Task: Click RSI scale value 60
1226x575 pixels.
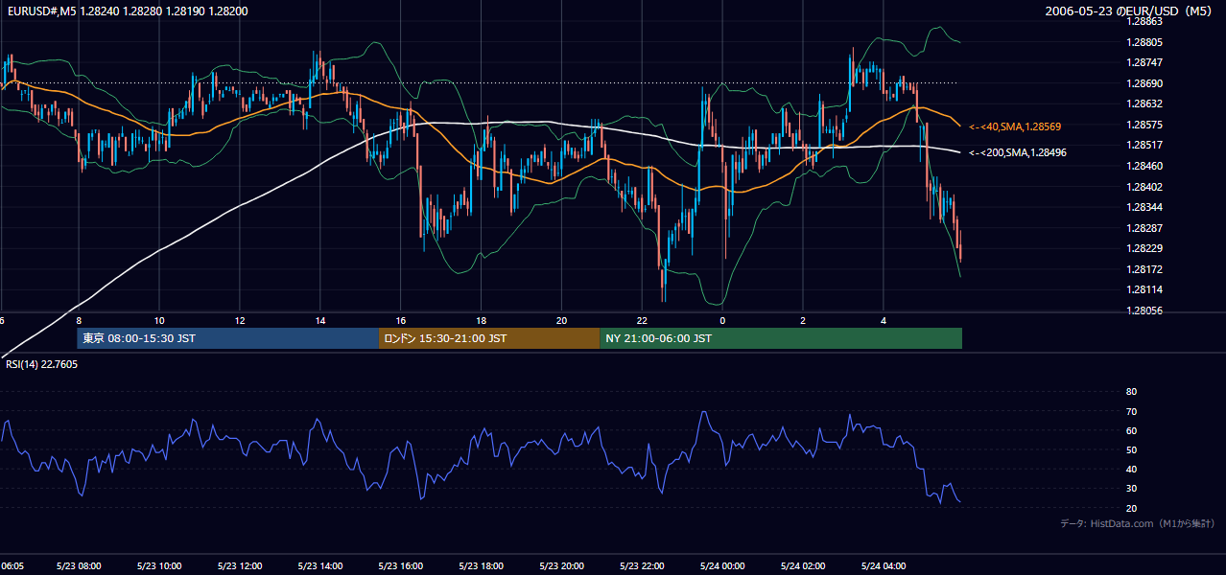Action: pyautogui.click(x=1131, y=430)
